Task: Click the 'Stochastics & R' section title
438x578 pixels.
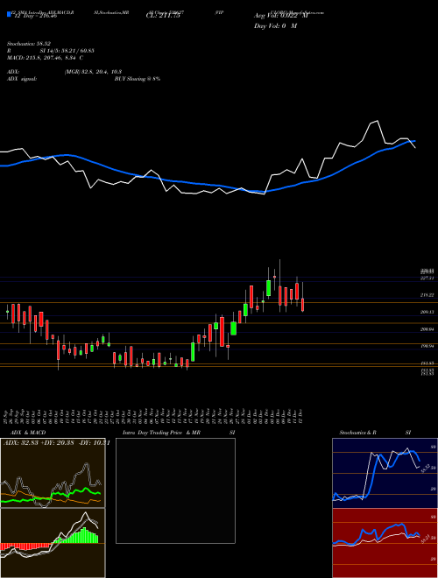Action: (x=358, y=433)
